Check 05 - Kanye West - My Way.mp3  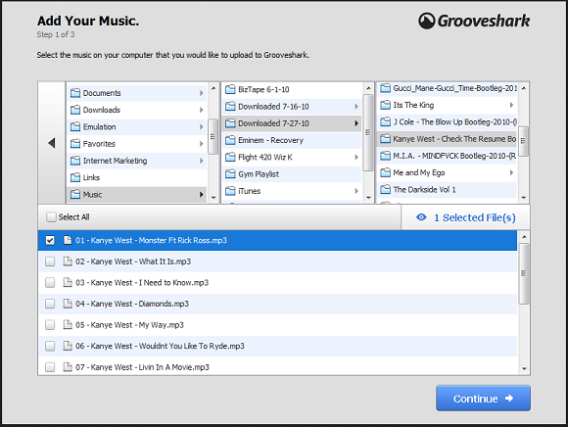pos(50,325)
